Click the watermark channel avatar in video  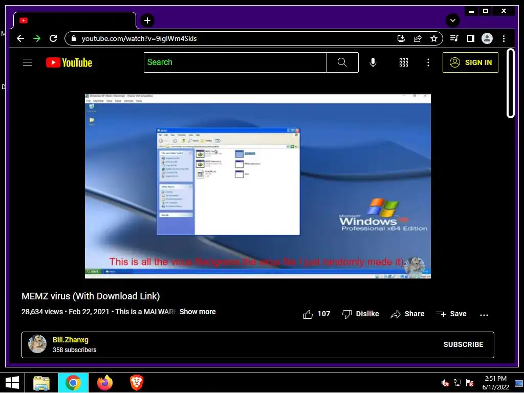pos(414,266)
